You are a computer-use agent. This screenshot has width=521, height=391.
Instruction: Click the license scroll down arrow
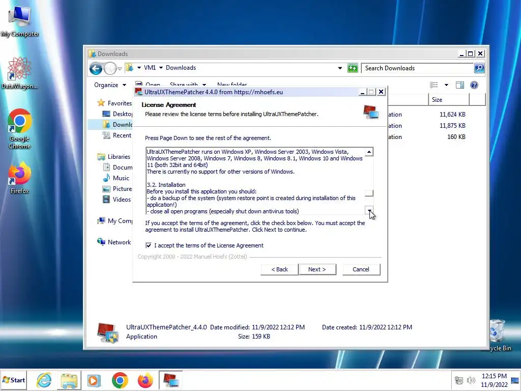coord(369,210)
